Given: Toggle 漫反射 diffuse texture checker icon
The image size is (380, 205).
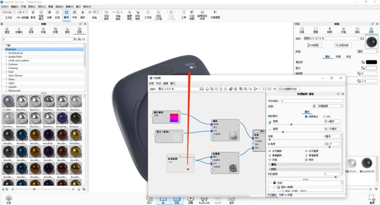Looking at the screenshot, I should point(363,62).
